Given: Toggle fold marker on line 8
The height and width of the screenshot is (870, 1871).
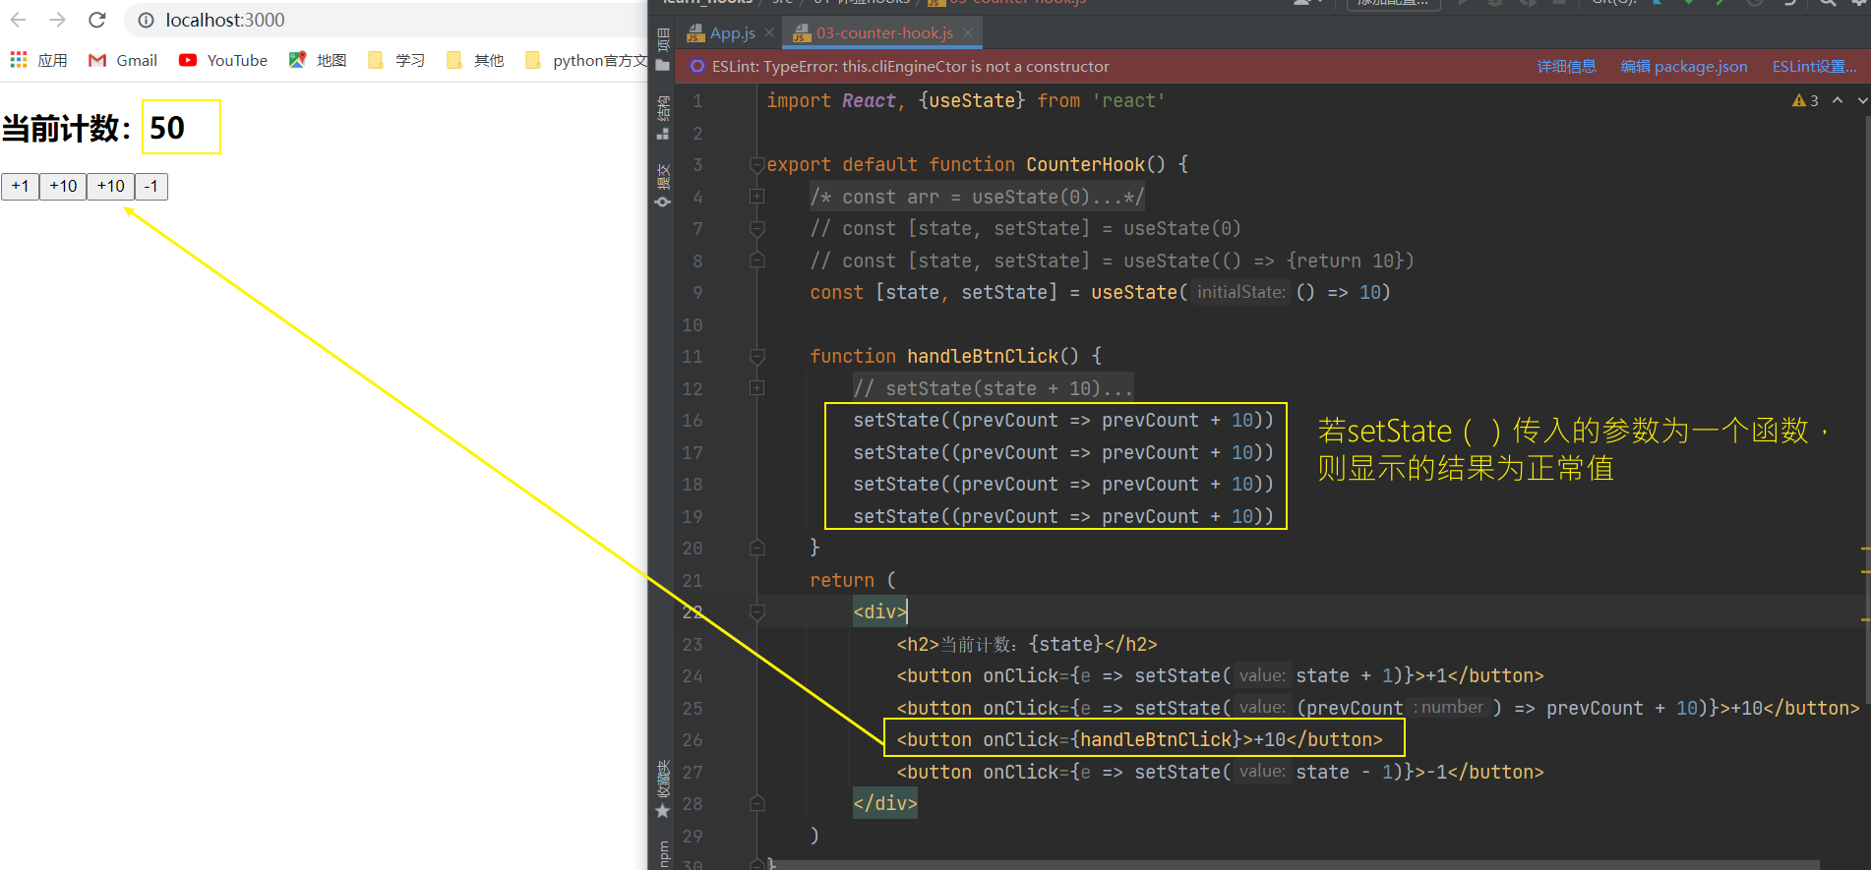Looking at the screenshot, I should pos(756,261).
